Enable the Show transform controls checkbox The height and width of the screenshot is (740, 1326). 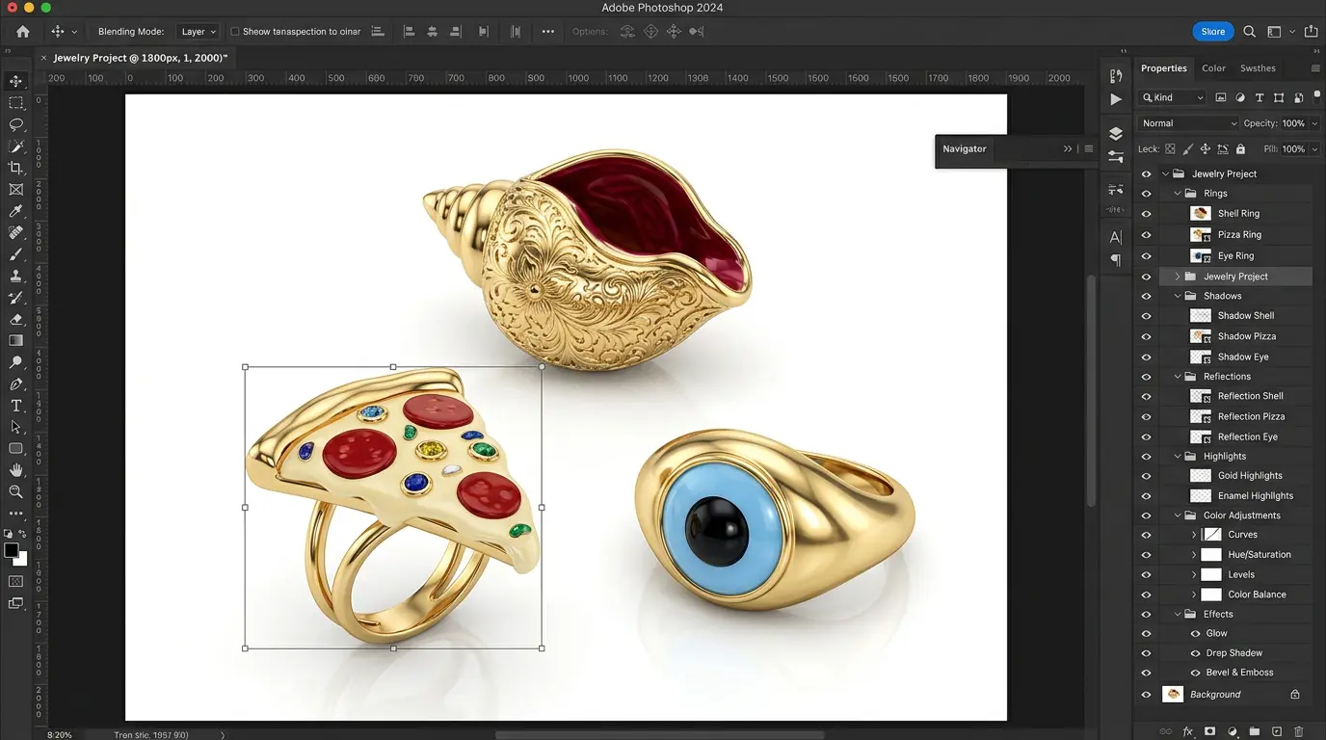click(x=234, y=32)
